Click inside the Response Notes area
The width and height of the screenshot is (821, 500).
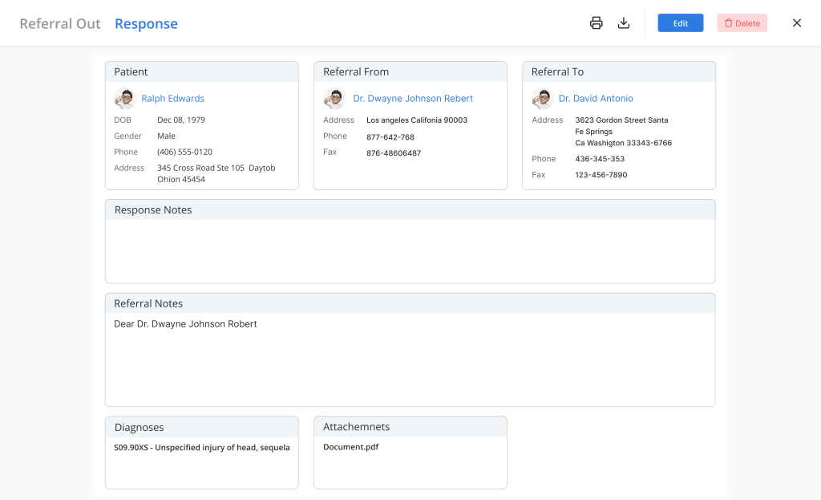coord(410,250)
